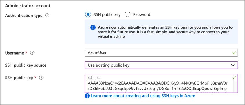
Task: Click into the SSH public key text area
Action: click(x=161, y=83)
